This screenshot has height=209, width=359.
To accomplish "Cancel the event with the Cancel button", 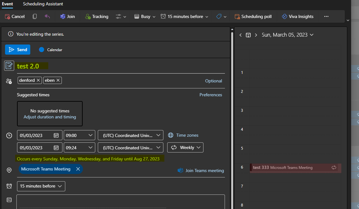I will click(x=15, y=16).
